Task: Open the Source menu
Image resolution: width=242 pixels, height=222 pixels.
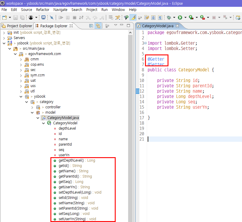Action: [27, 10]
